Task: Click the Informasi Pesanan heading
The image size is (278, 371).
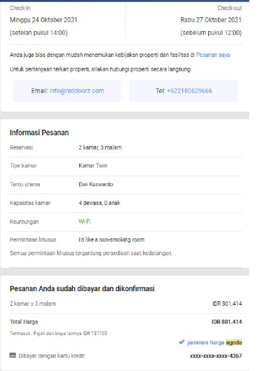Action: [x=39, y=133]
